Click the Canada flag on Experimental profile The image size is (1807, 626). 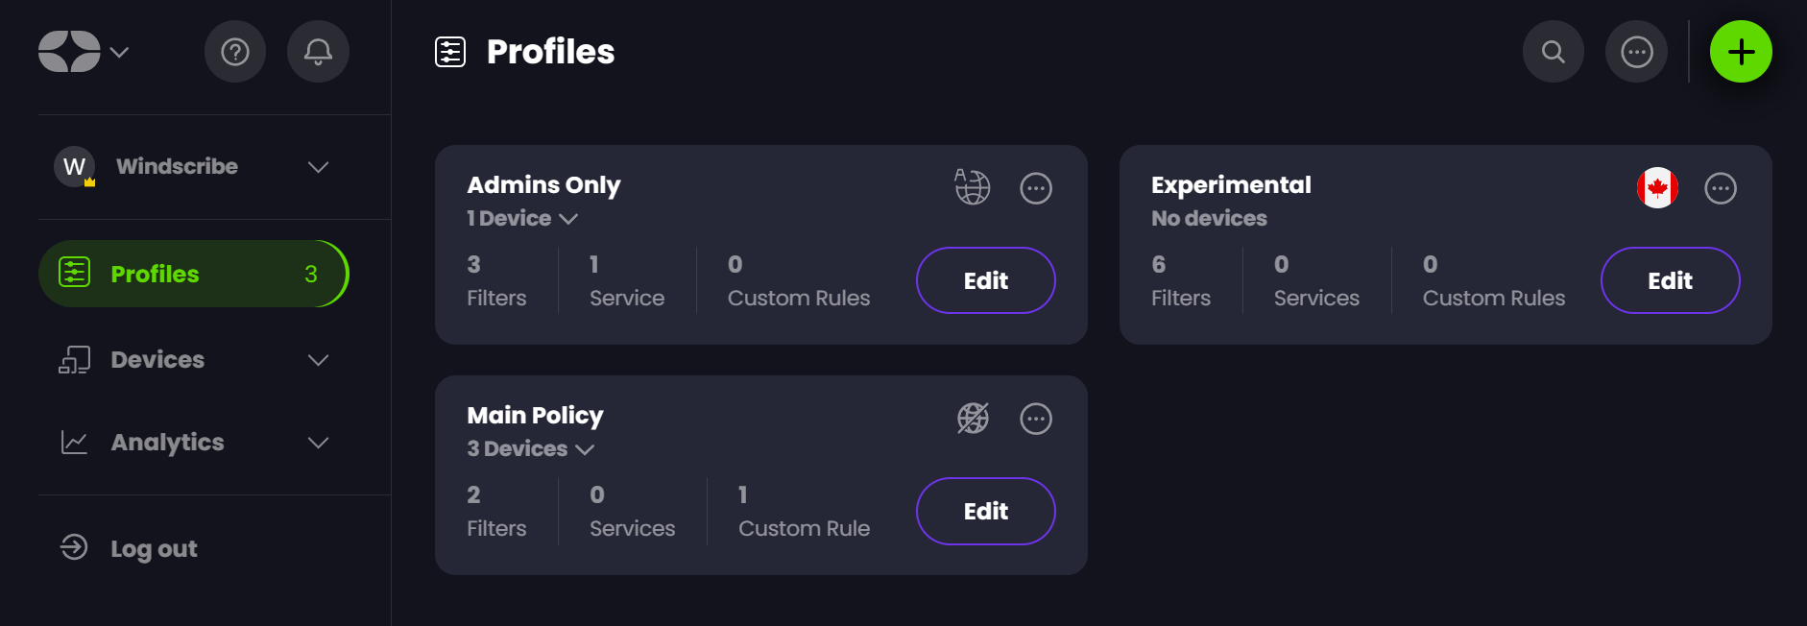(1657, 187)
